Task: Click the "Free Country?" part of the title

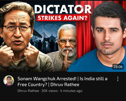Action: click(32, 85)
